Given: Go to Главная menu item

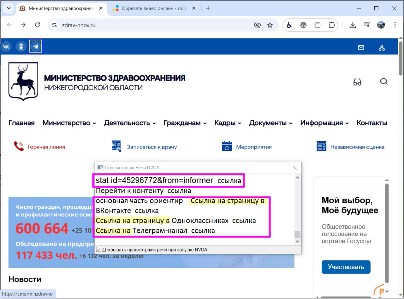Looking at the screenshot, I should pos(21,123).
